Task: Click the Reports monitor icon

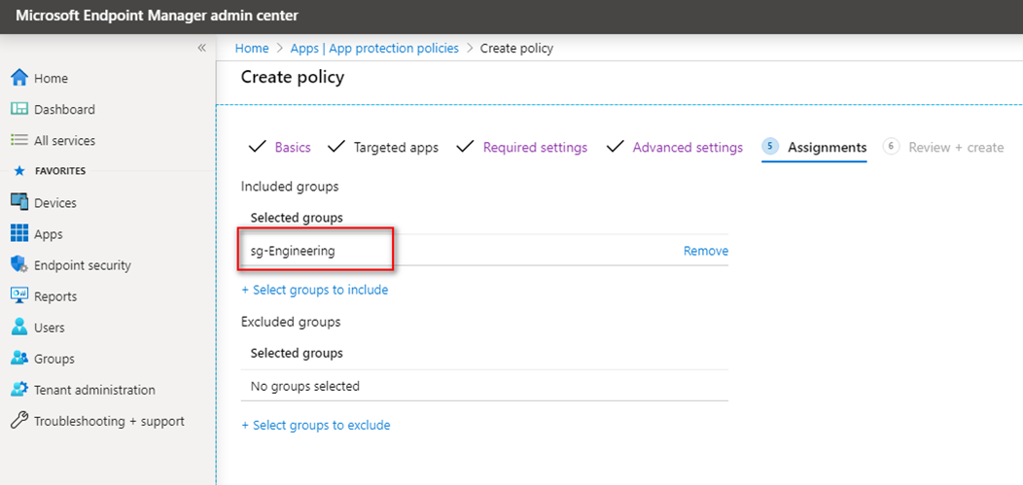Action: pyautogui.click(x=19, y=295)
